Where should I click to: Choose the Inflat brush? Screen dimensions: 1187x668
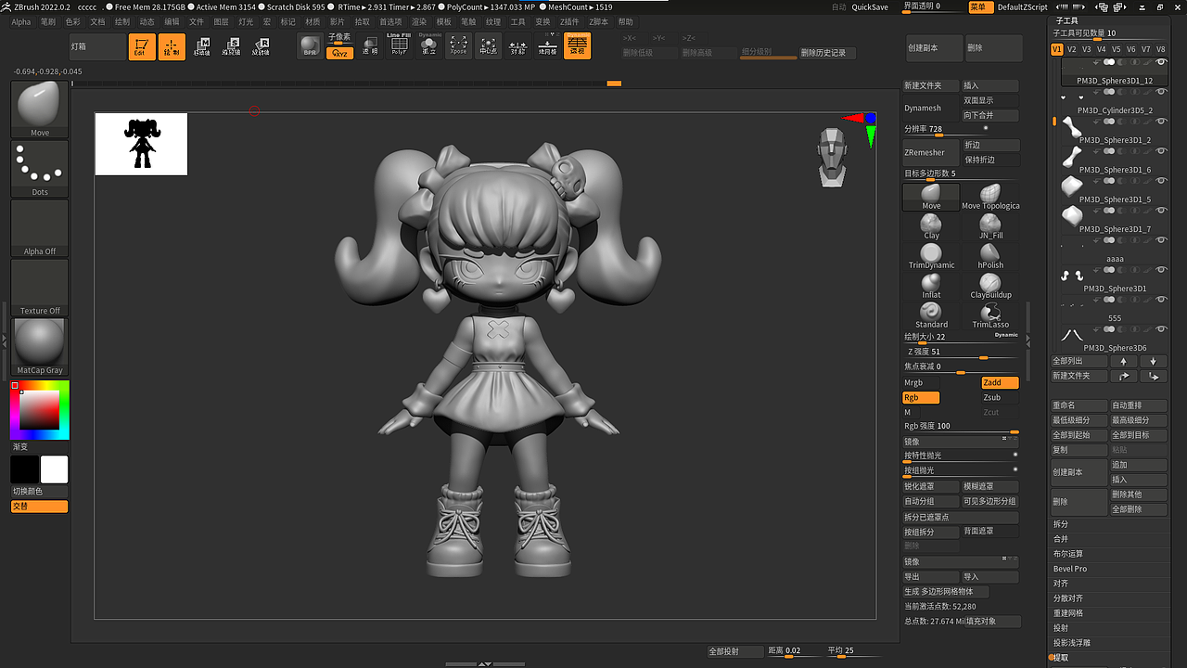click(x=931, y=286)
